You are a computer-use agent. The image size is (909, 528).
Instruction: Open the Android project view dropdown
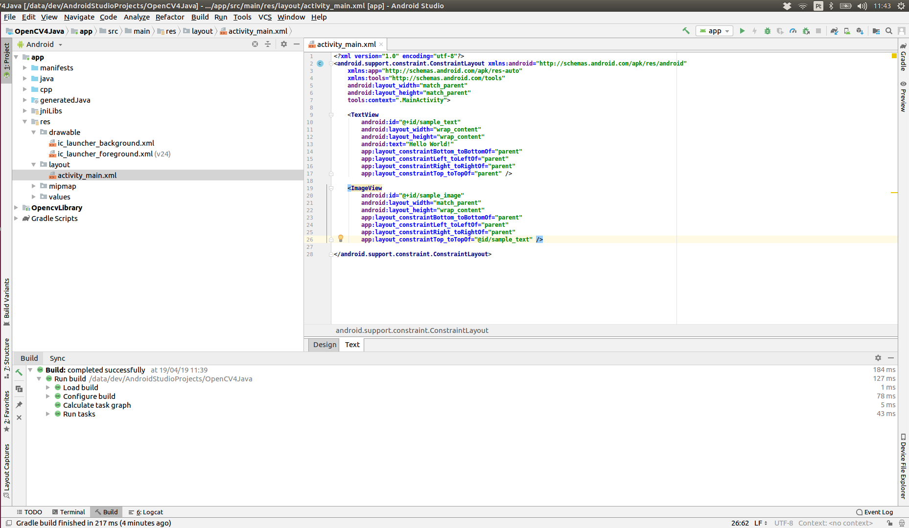point(40,44)
